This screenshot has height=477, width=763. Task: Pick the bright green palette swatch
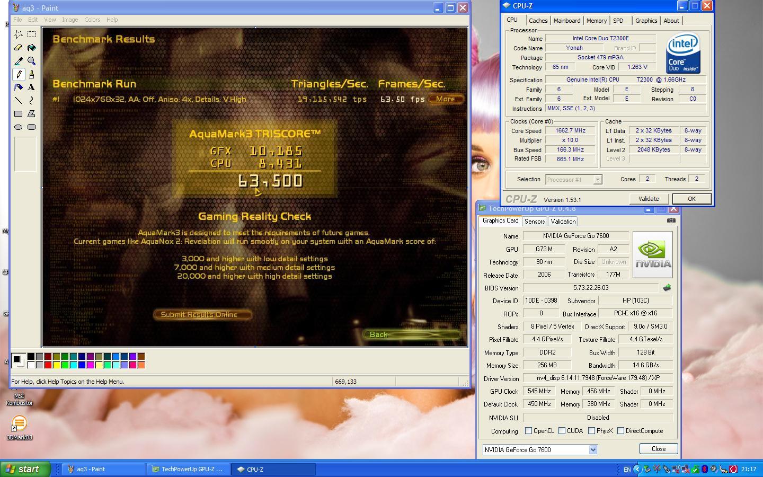pos(65,365)
